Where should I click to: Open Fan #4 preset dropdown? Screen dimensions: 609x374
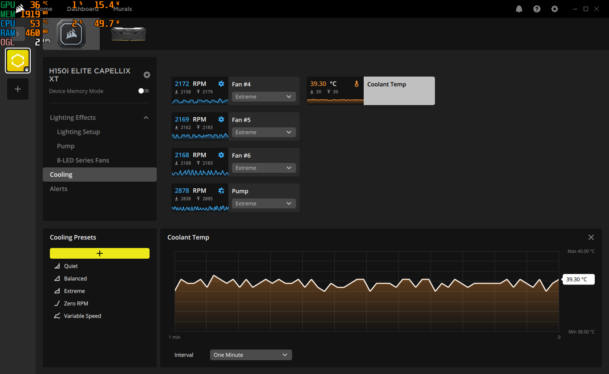(264, 97)
